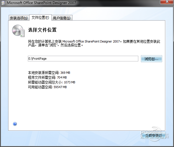Click the 立即安装(I) install button
Viewport: 174px width, 147px height.
point(153,135)
